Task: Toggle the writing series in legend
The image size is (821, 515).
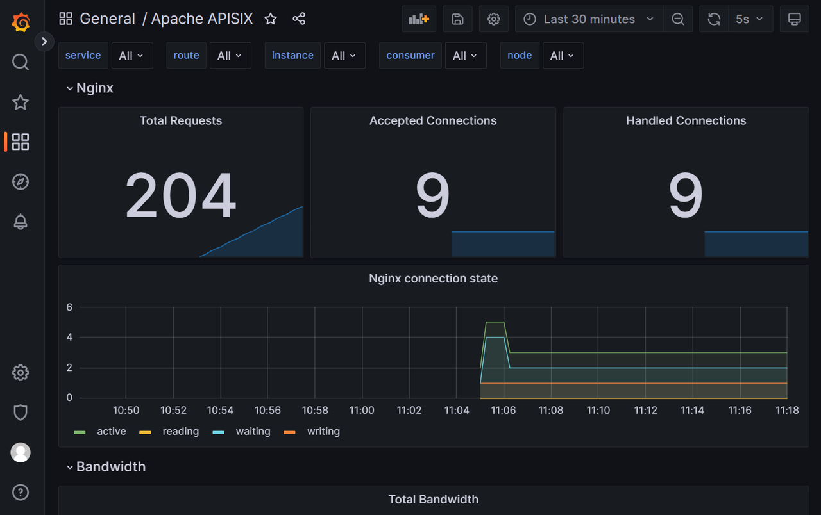Action: [x=323, y=432]
